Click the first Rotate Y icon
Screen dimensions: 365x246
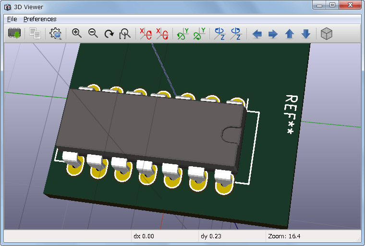[x=183, y=34]
